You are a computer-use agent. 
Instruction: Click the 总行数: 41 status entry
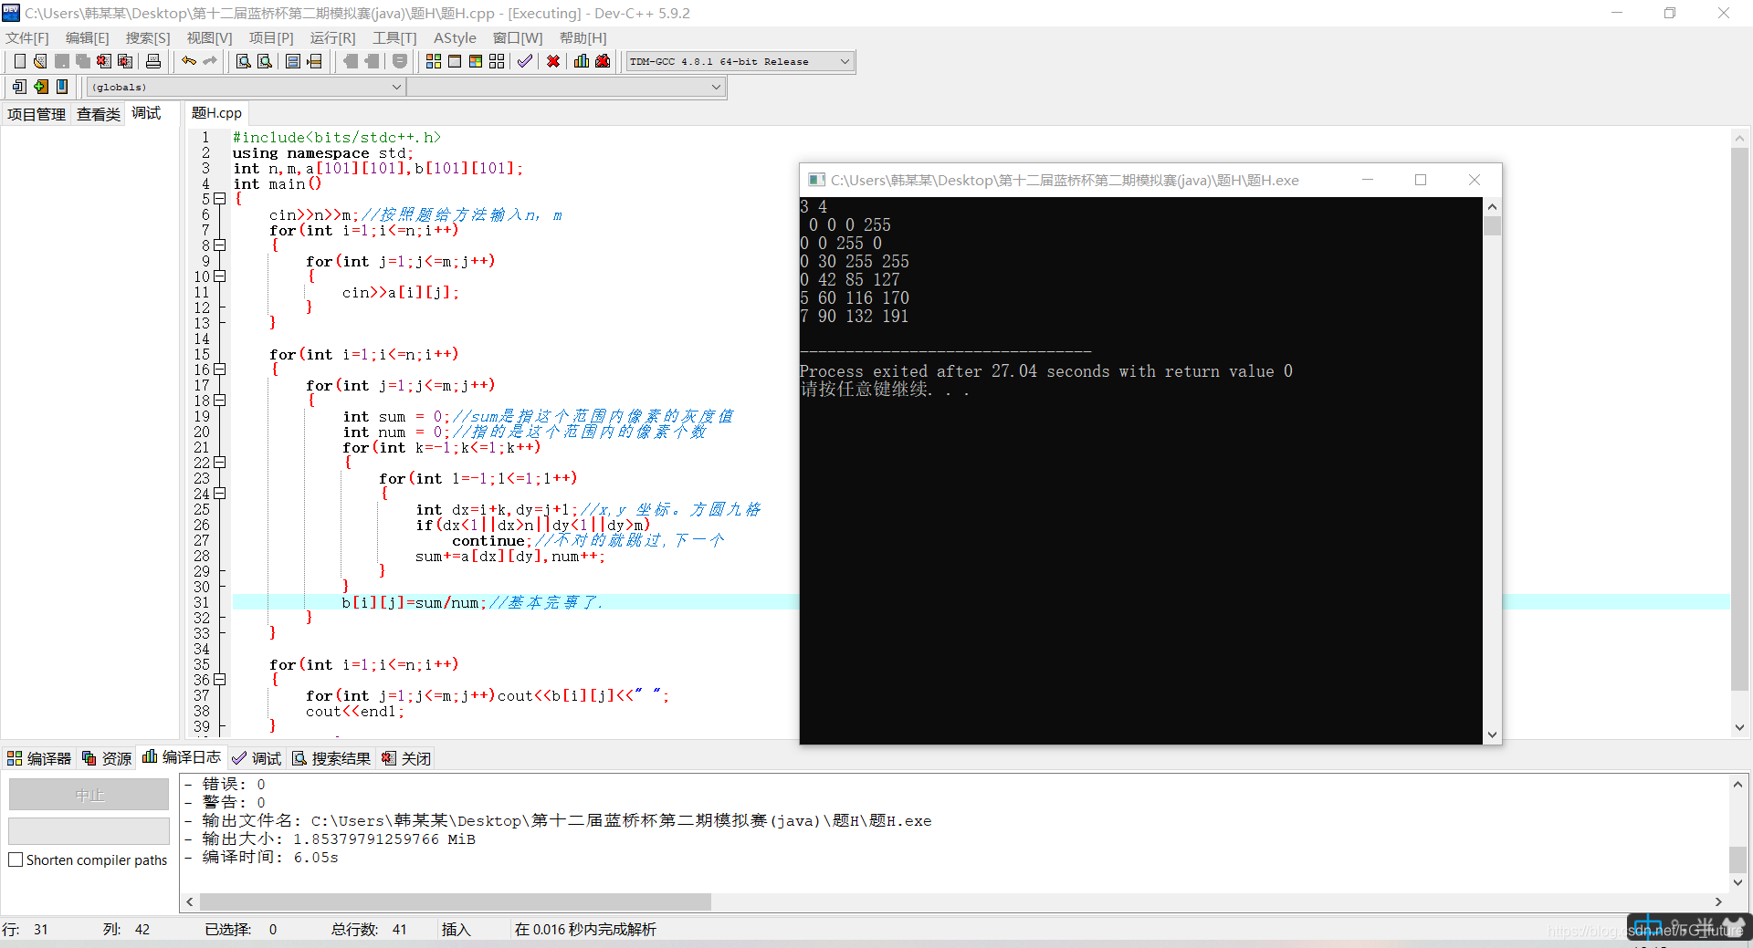(369, 929)
